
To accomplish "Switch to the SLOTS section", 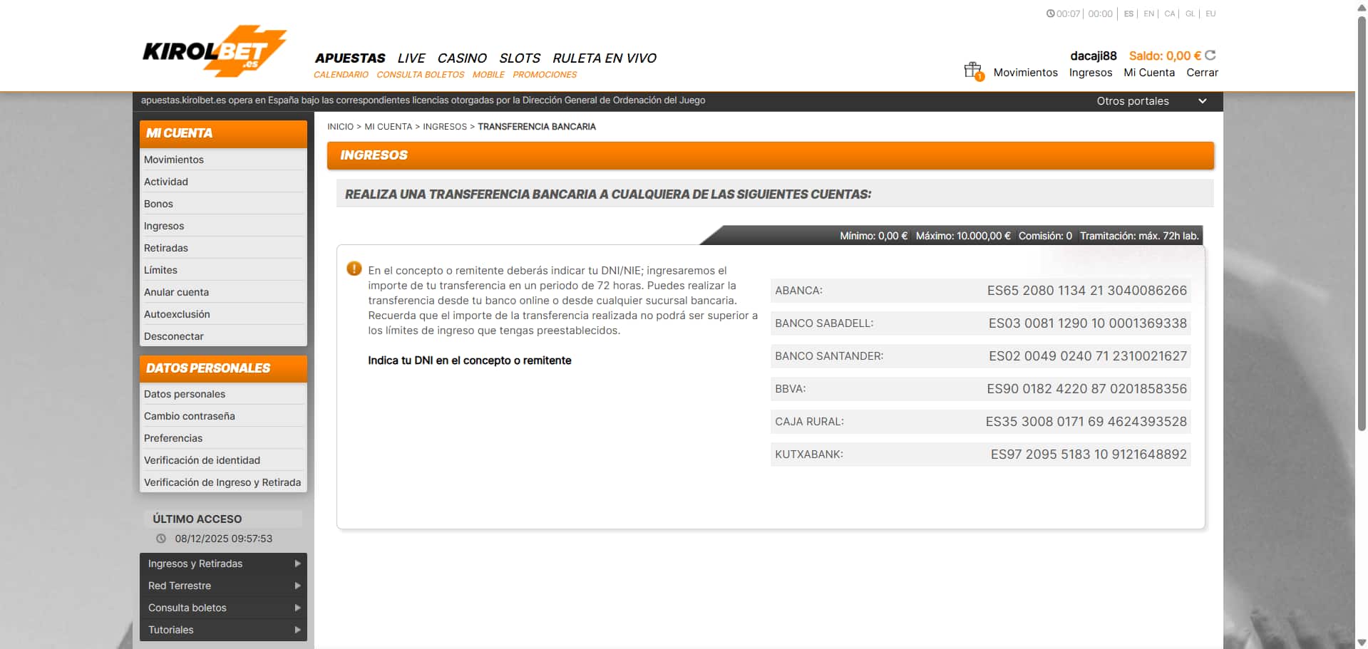I will 520,58.
